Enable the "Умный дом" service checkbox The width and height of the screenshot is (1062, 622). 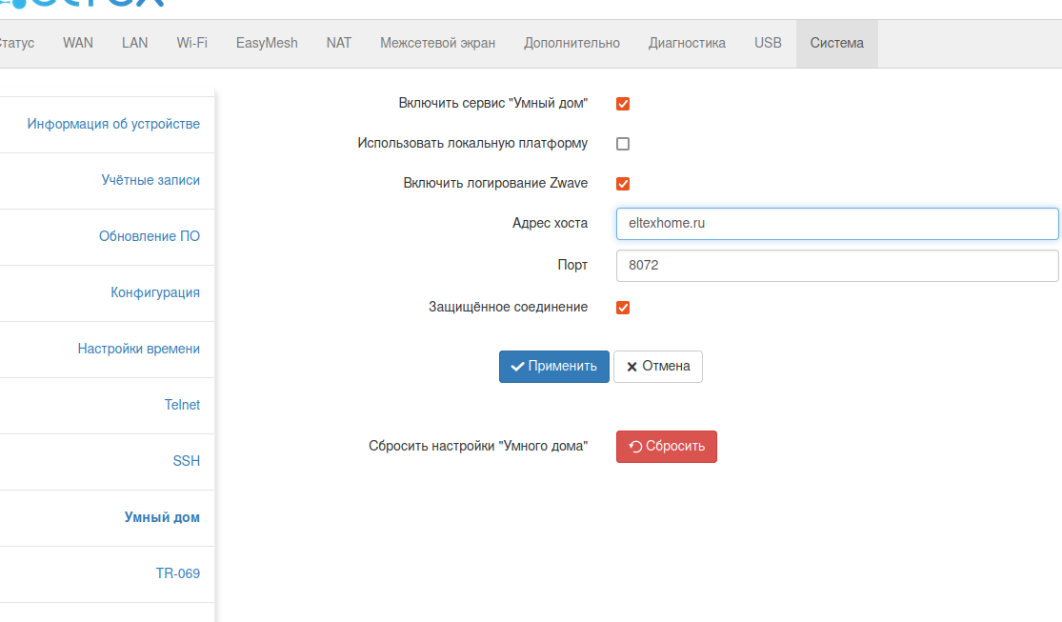point(623,104)
